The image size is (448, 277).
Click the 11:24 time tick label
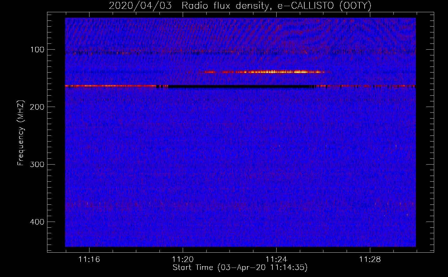tap(276, 260)
